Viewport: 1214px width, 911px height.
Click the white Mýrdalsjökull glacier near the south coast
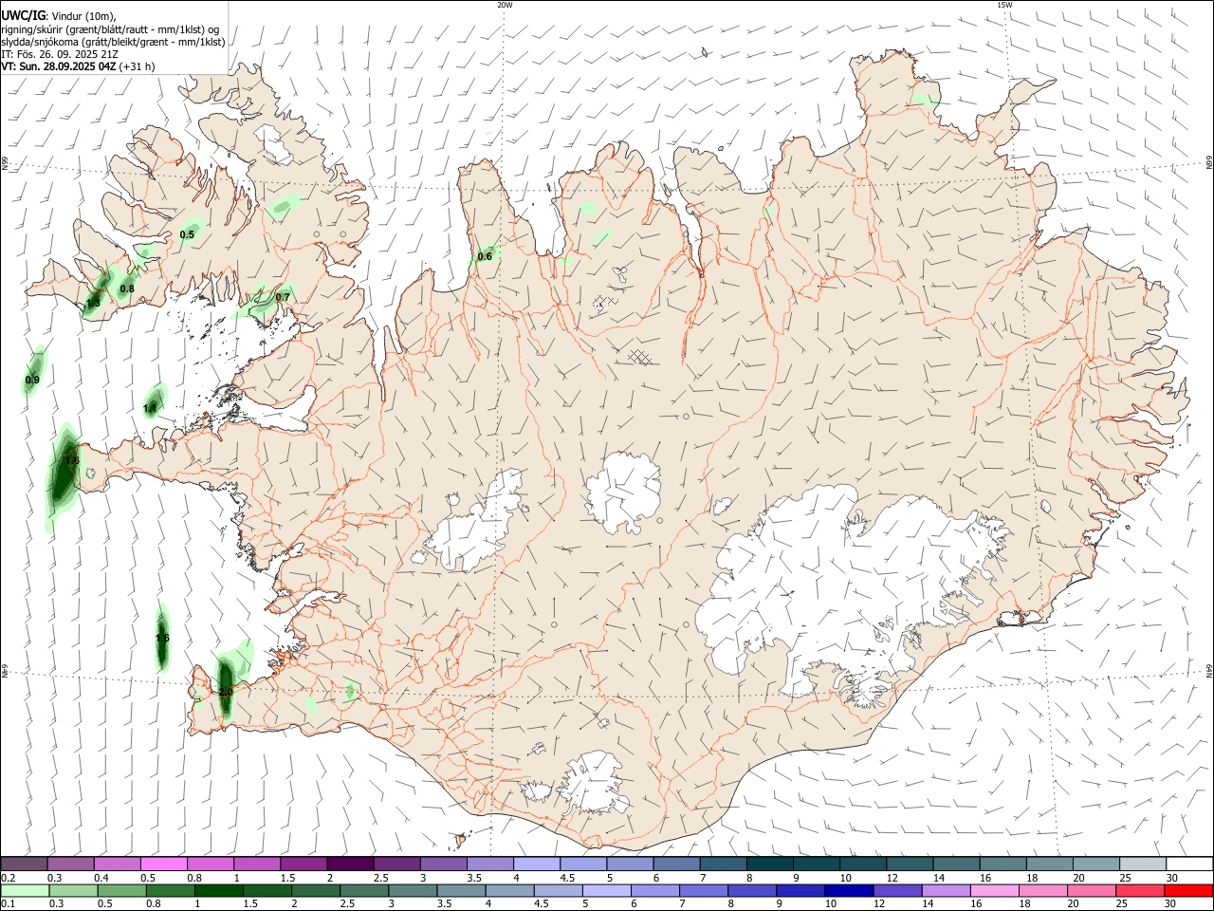(593, 783)
